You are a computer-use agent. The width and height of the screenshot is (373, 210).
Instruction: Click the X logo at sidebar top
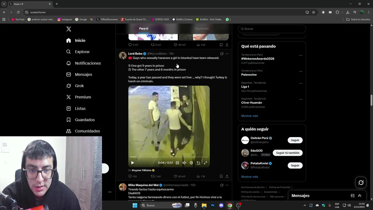pos(69,29)
